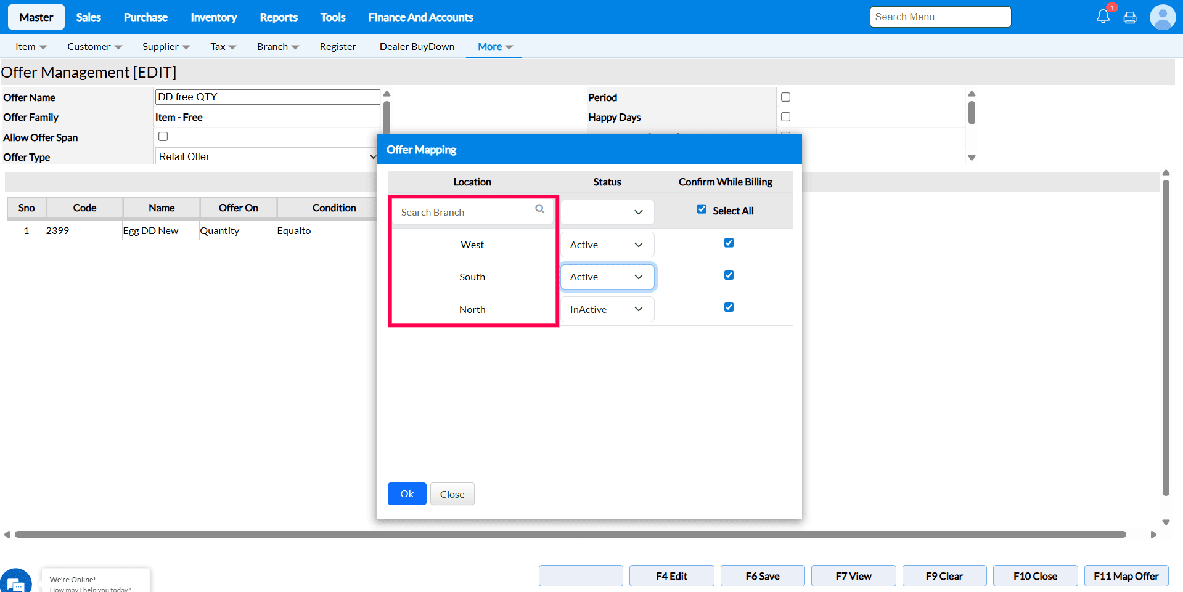Uncheck Confirm While Billing for South
Screen dimensions: 1183x592
point(729,275)
